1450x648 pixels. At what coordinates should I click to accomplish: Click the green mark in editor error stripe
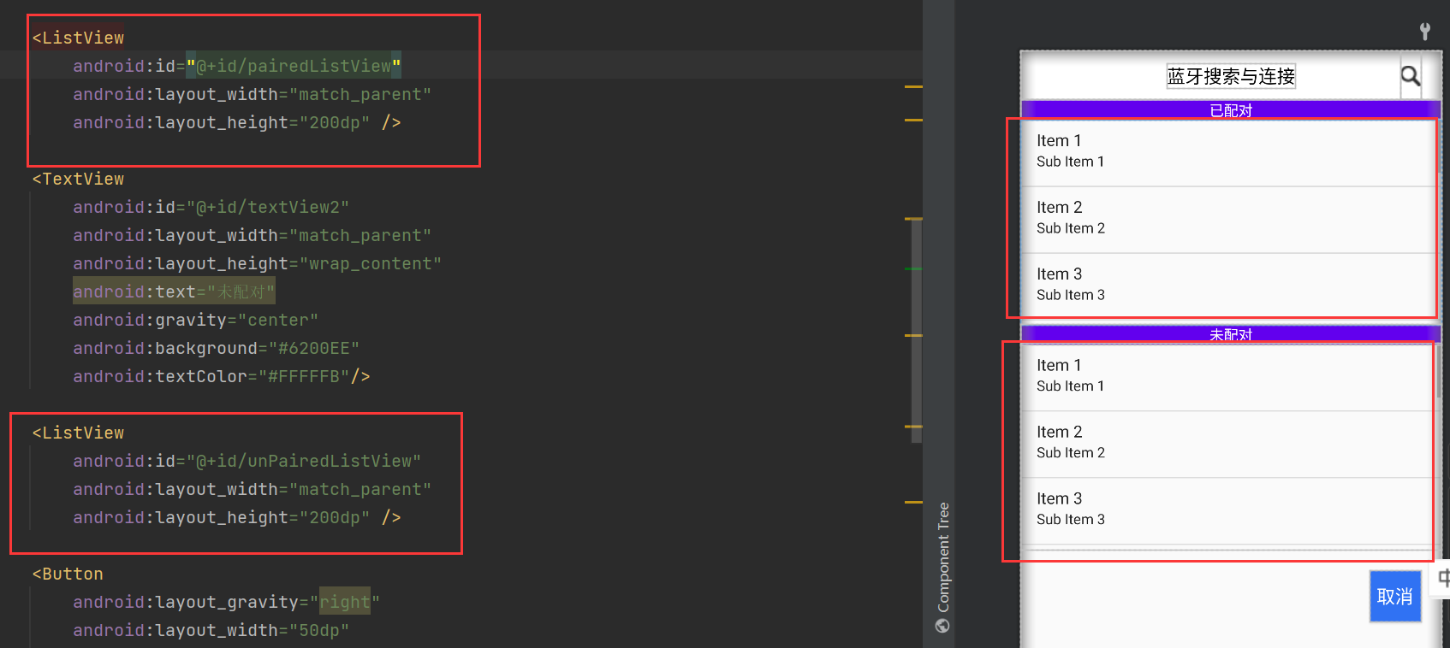click(913, 268)
